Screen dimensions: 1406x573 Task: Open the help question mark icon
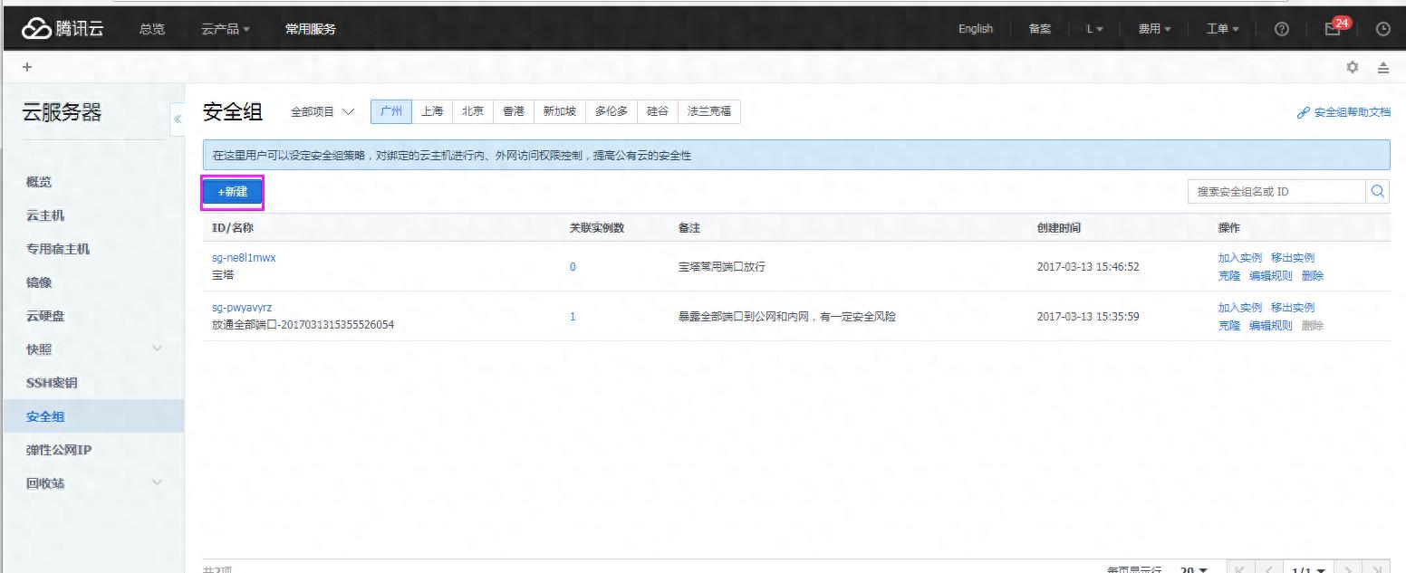pyautogui.click(x=1282, y=29)
